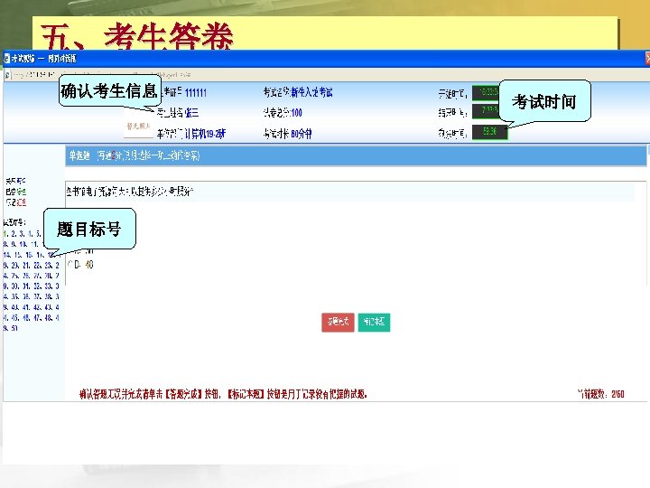The height and width of the screenshot is (488, 650).
Task: Go to question number 10
Action: click(x=23, y=244)
